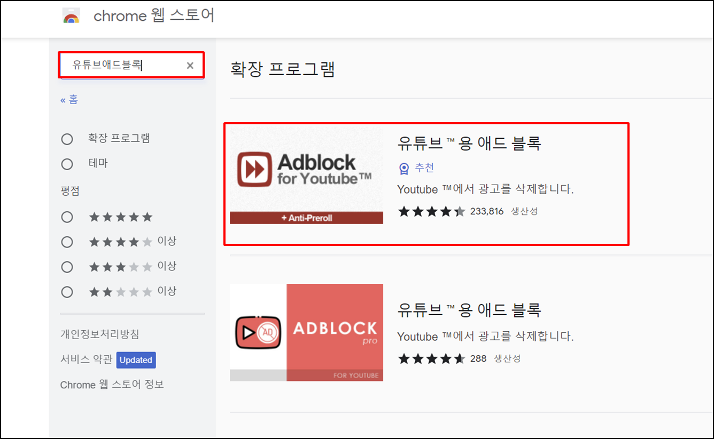This screenshot has height=439, width=714.
Task: Go back using the « 홈 link
Action: tap(69, 99)
